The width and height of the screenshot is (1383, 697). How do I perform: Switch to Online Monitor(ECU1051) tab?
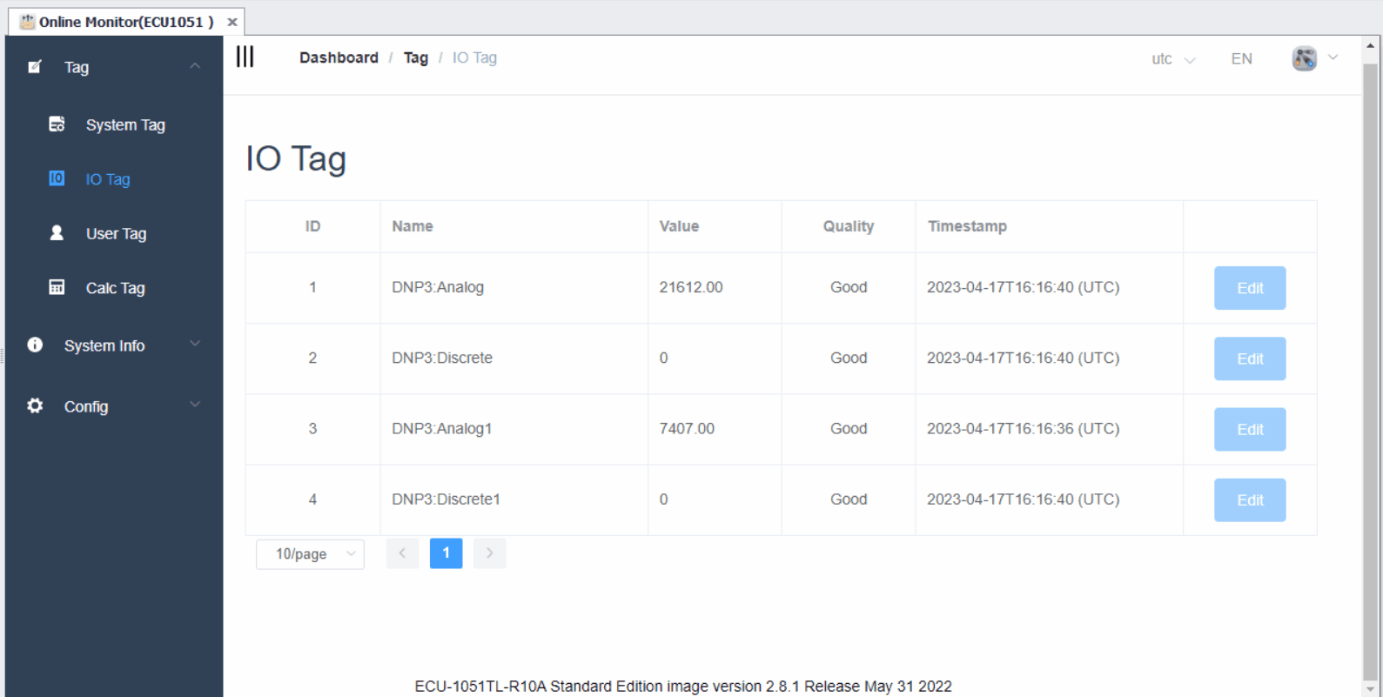point(125,22)
